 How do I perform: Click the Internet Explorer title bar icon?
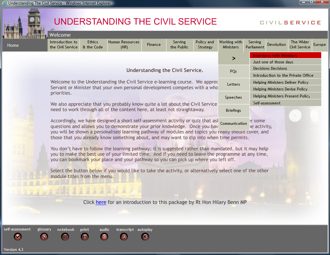click(x=4, y=3)
